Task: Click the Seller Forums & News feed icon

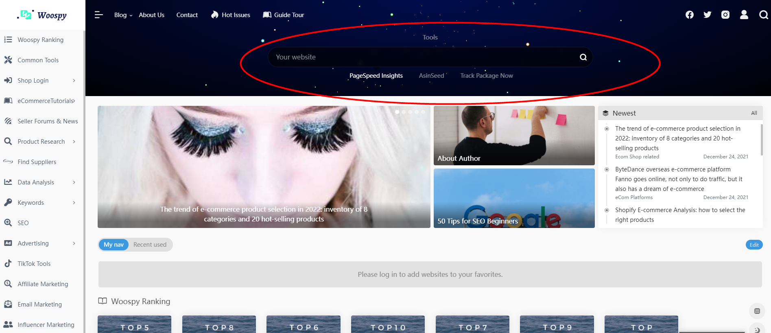Action: [x=8, y=121]
